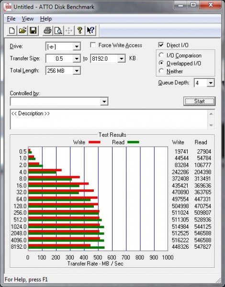
Task: Uncheck the Direct I/O checkbox
Action: [x=161, y=45]
